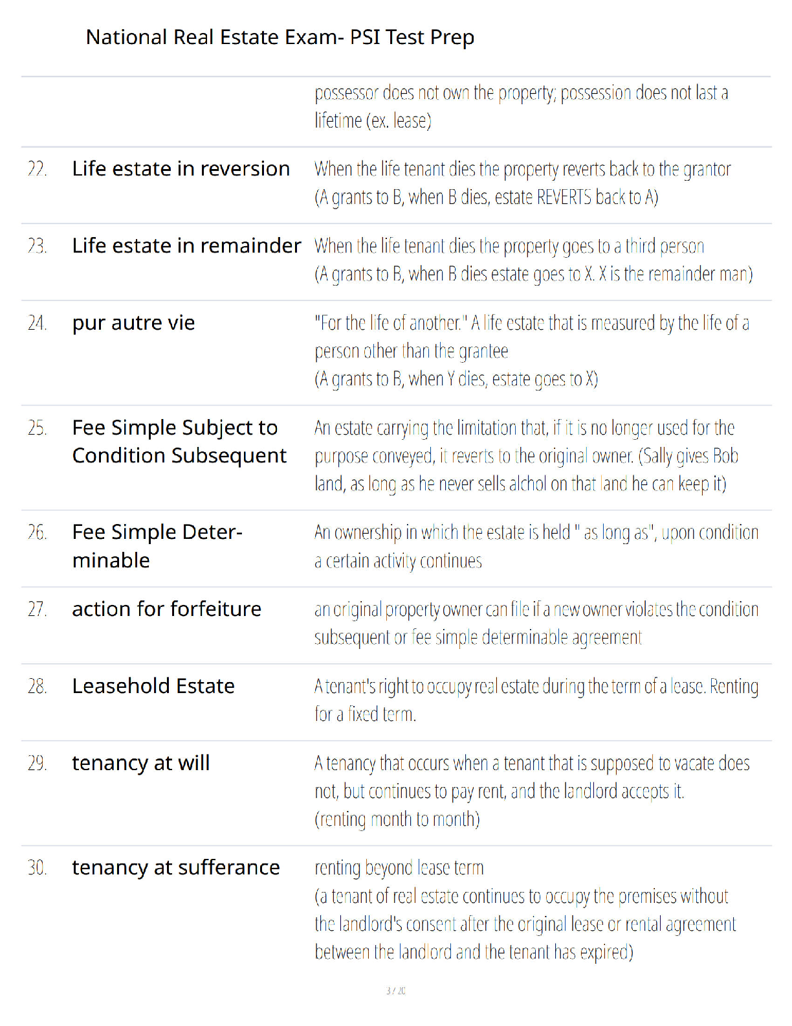
Task: Click the title National Real Estate Exam- PSI Test Prep
Action: 280,38
